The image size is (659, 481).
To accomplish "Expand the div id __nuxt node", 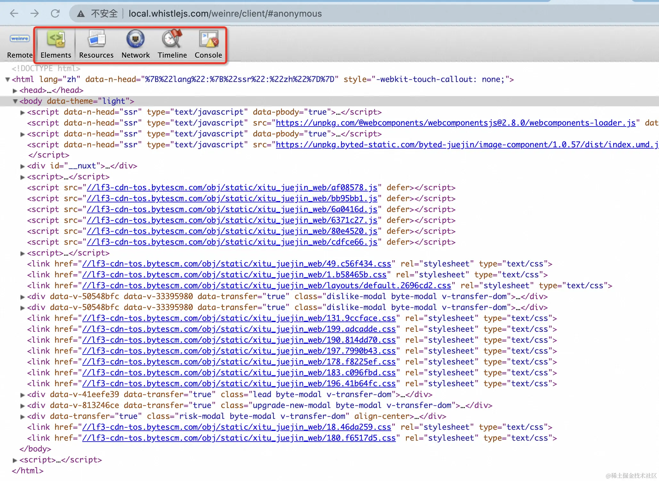I will [22, 166].
